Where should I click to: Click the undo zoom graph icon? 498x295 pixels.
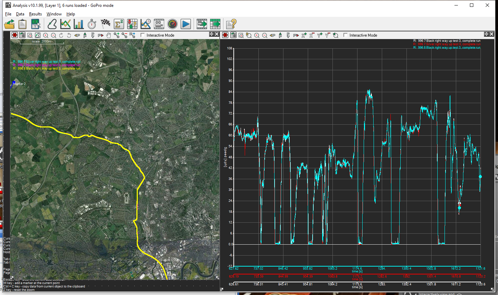[336, 35]
